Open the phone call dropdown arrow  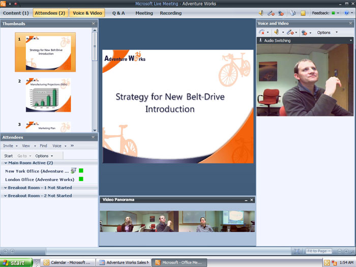tap(268, 33)
